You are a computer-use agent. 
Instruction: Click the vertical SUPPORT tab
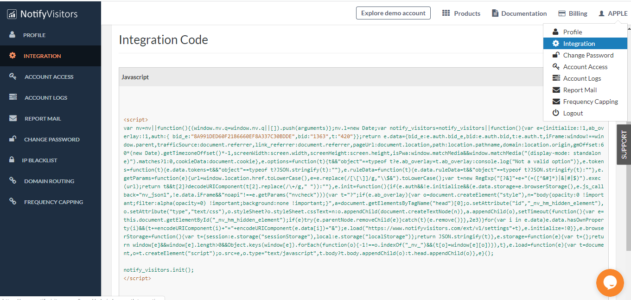[624, 144]
